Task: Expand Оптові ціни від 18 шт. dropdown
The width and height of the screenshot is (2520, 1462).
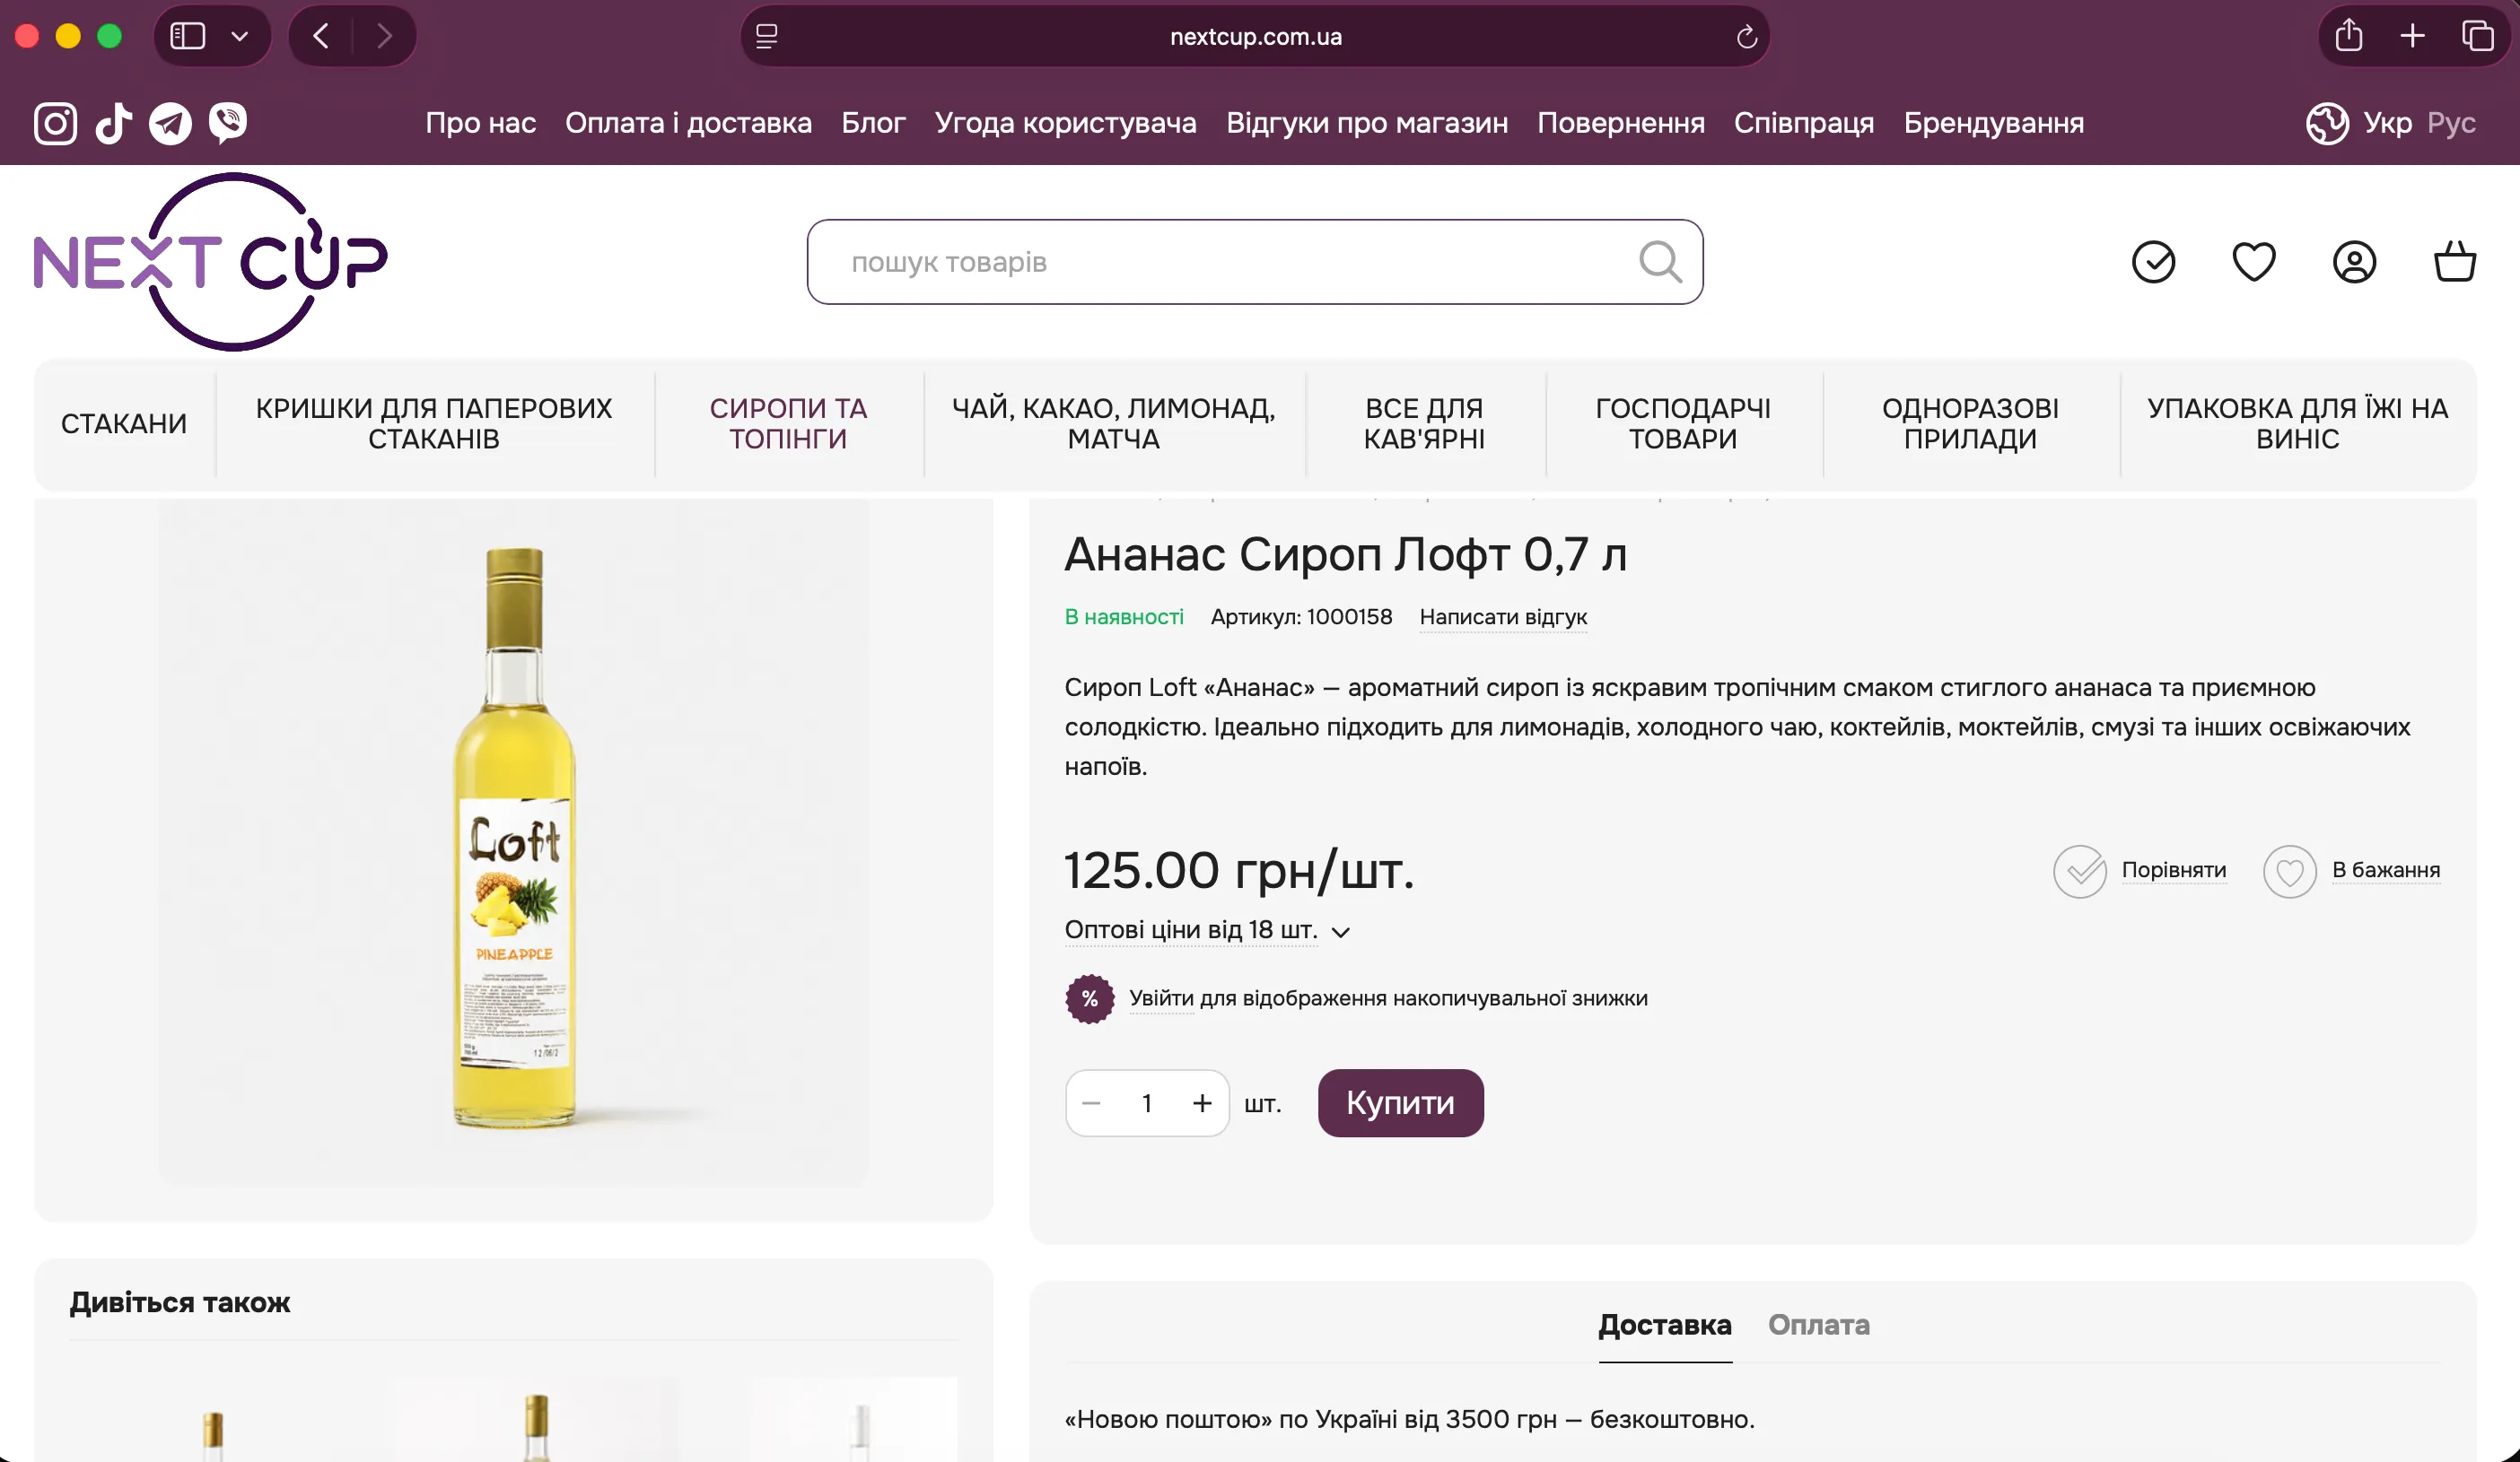Action: click(x=1207, y=930)
